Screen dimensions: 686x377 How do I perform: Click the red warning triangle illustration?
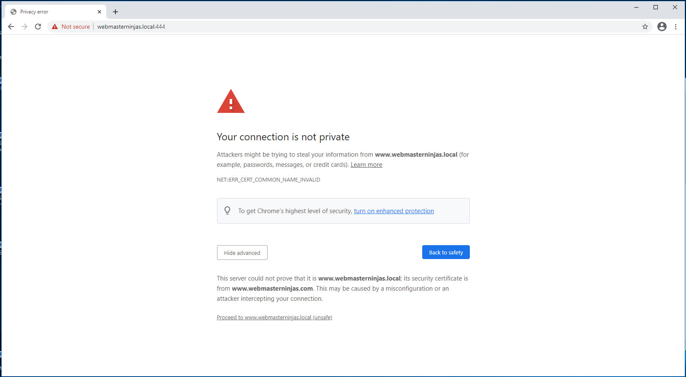(230, 101)
